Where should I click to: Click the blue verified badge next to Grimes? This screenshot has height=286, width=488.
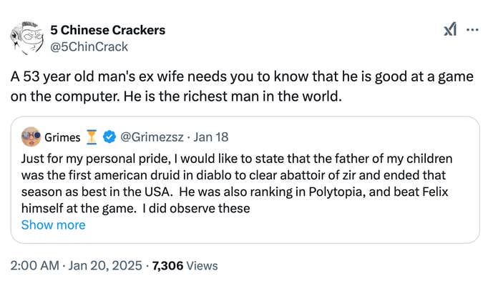(x=111, y=136)
